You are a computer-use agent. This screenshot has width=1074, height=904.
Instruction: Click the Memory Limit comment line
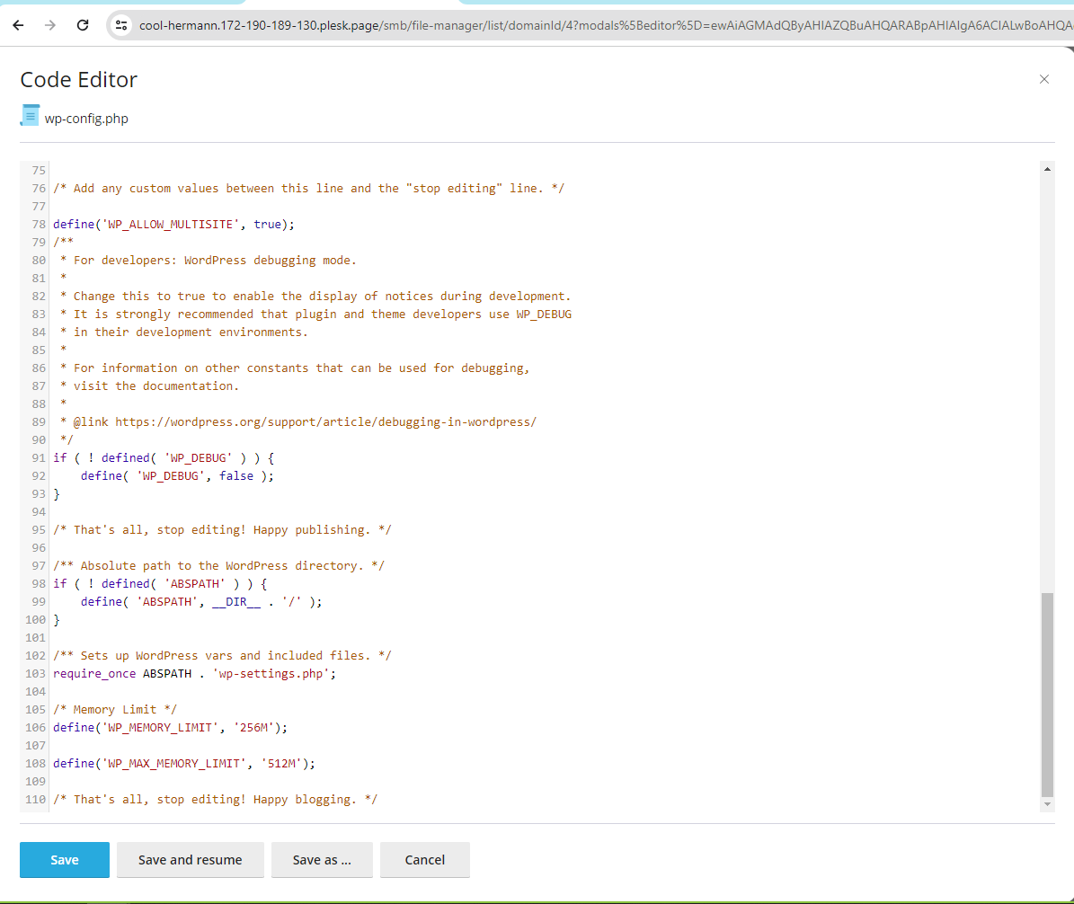pos(115,710)
